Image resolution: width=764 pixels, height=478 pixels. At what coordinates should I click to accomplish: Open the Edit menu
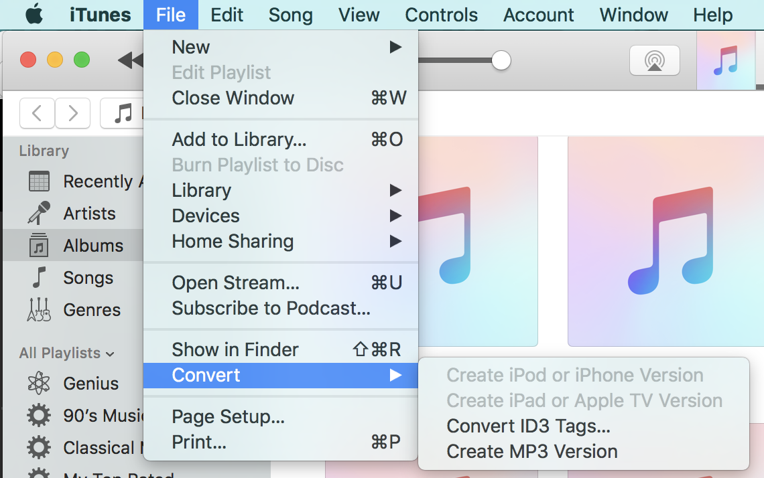[x=227, y=15]
